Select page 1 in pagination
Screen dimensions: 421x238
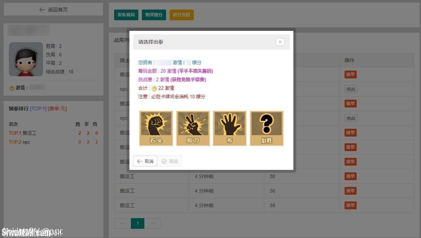tap(138, 223)
